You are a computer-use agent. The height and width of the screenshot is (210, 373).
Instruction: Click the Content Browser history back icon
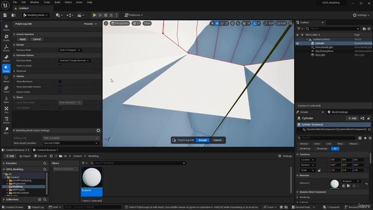51,156
